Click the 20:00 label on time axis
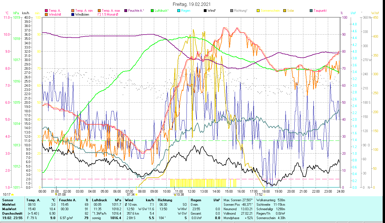This screenshot has height=223, width=385. point(291,191)
